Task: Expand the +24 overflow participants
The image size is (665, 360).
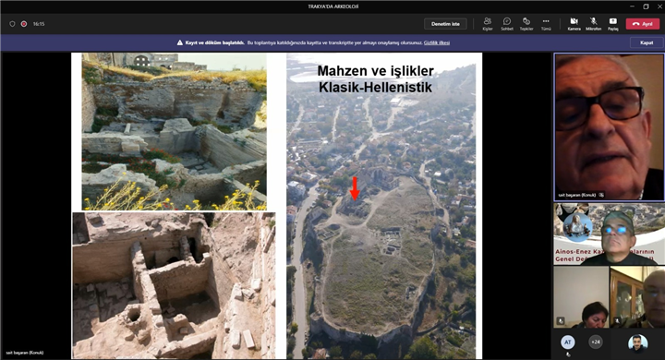Action: (x=596, y=342)
